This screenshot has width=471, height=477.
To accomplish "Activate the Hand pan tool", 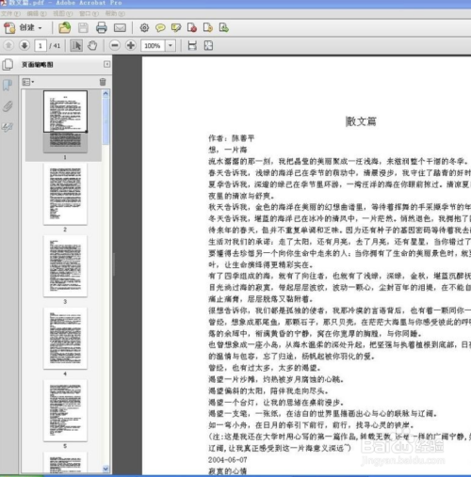I will click(x=92, y=46).
